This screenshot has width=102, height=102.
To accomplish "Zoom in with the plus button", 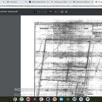I will (x=56, y=12).
